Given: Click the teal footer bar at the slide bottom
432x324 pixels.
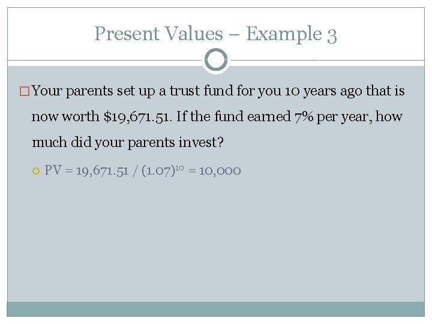Looking at the screenshot, I should [x=215, y=308].
